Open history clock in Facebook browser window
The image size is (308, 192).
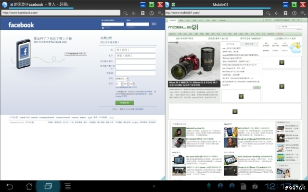(152, 13)
